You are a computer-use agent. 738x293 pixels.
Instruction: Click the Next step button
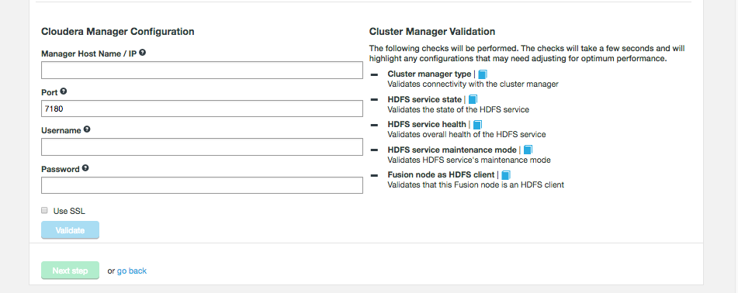(x=70, y=271)
